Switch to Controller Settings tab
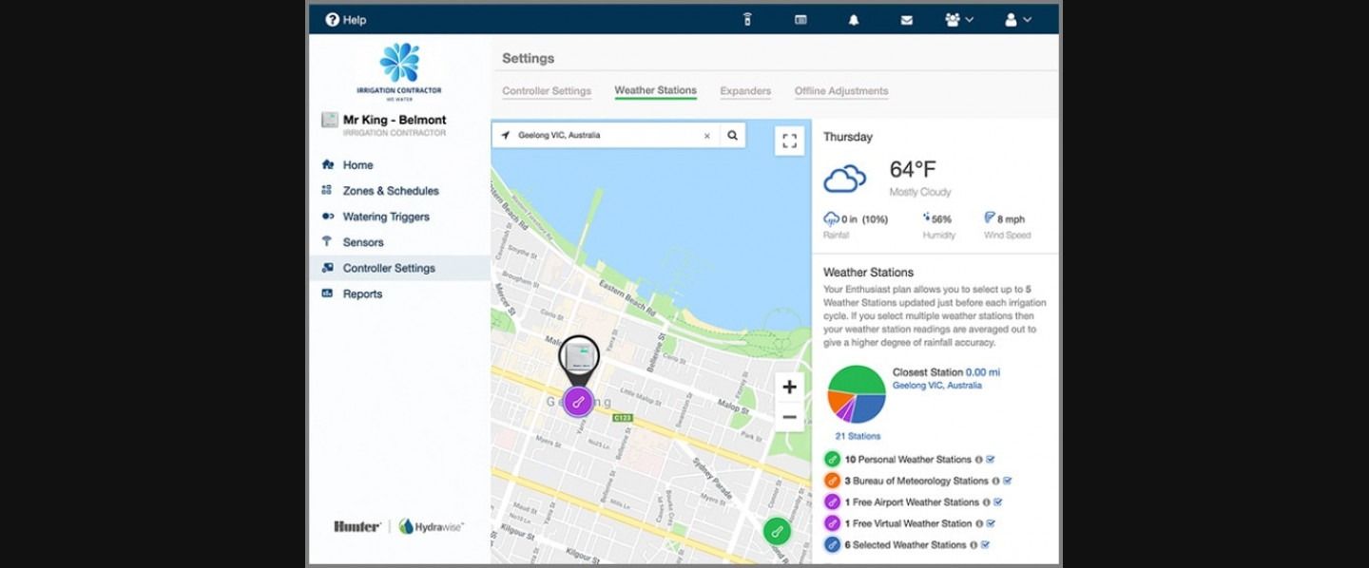This screenshot has height=568, width=1369. coord(547,91)
